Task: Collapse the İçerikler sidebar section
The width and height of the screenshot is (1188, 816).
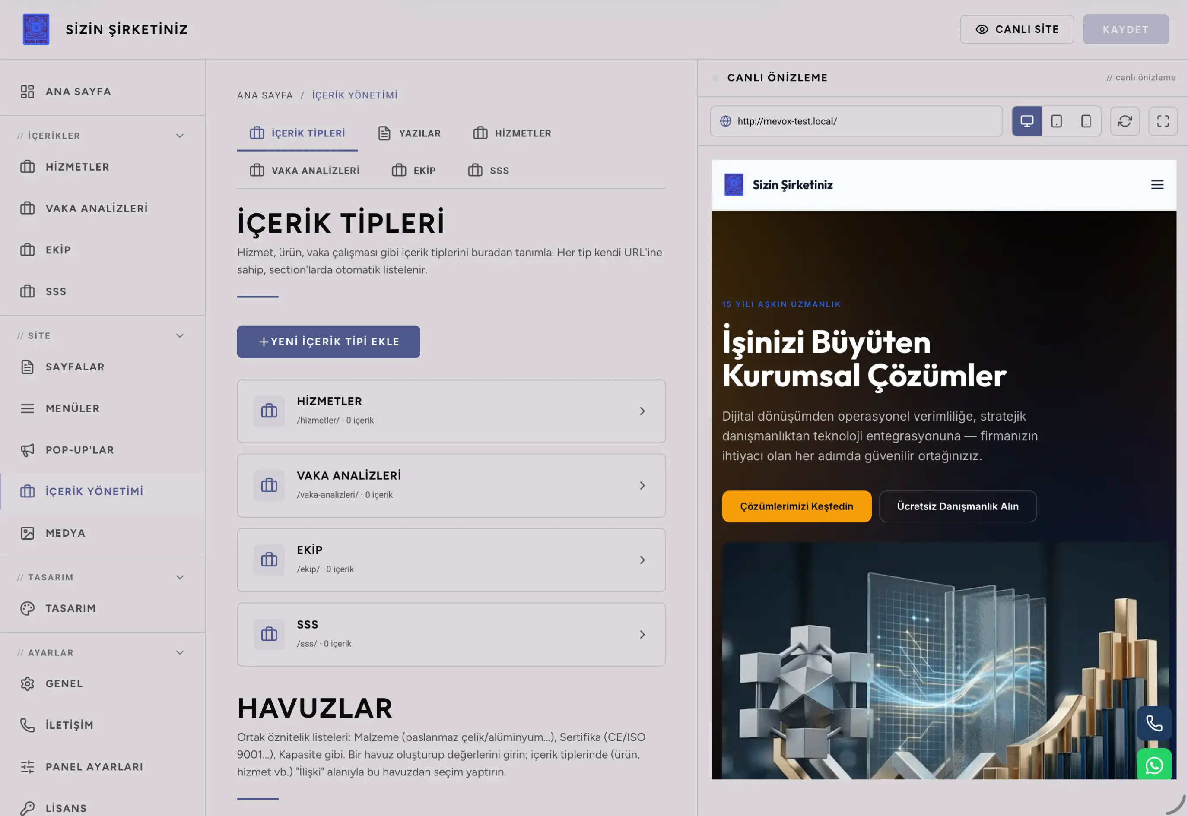Action: click(180, 136)
